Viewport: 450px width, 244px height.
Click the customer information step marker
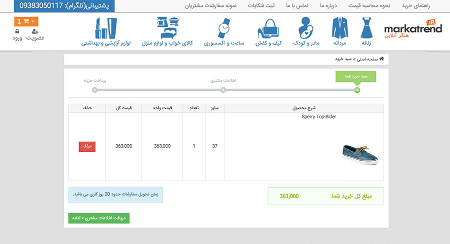point(223,90)
